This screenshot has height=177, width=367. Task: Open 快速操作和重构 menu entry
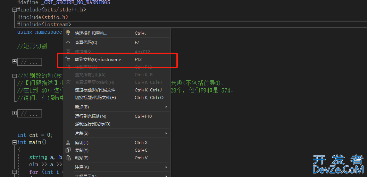(x=117, y=33)
